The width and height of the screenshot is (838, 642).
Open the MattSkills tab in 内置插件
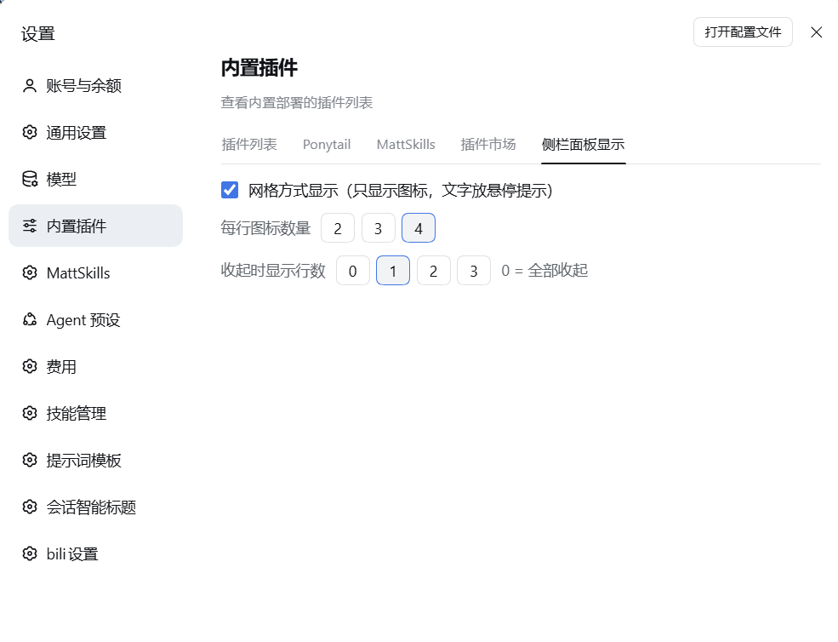(x=406, y=145)
